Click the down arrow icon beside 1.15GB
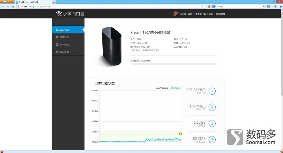This screenshot has height=153, width=283. click(x=212, y=123)
